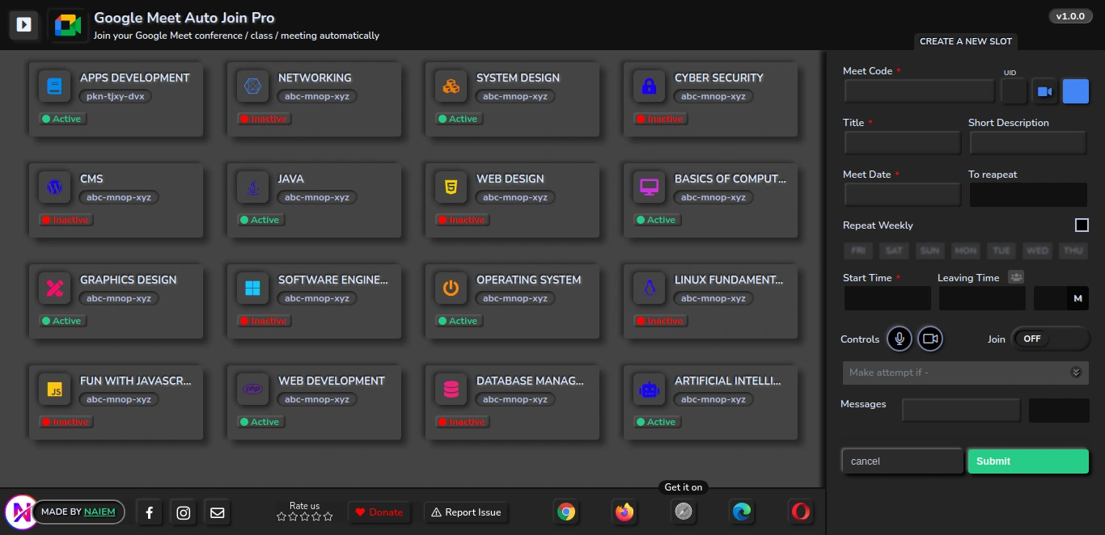This screenshot has height=535, width=1105.
Task: Click the play icon button in header
Action: pyautogui.click(x=24, y=25)
